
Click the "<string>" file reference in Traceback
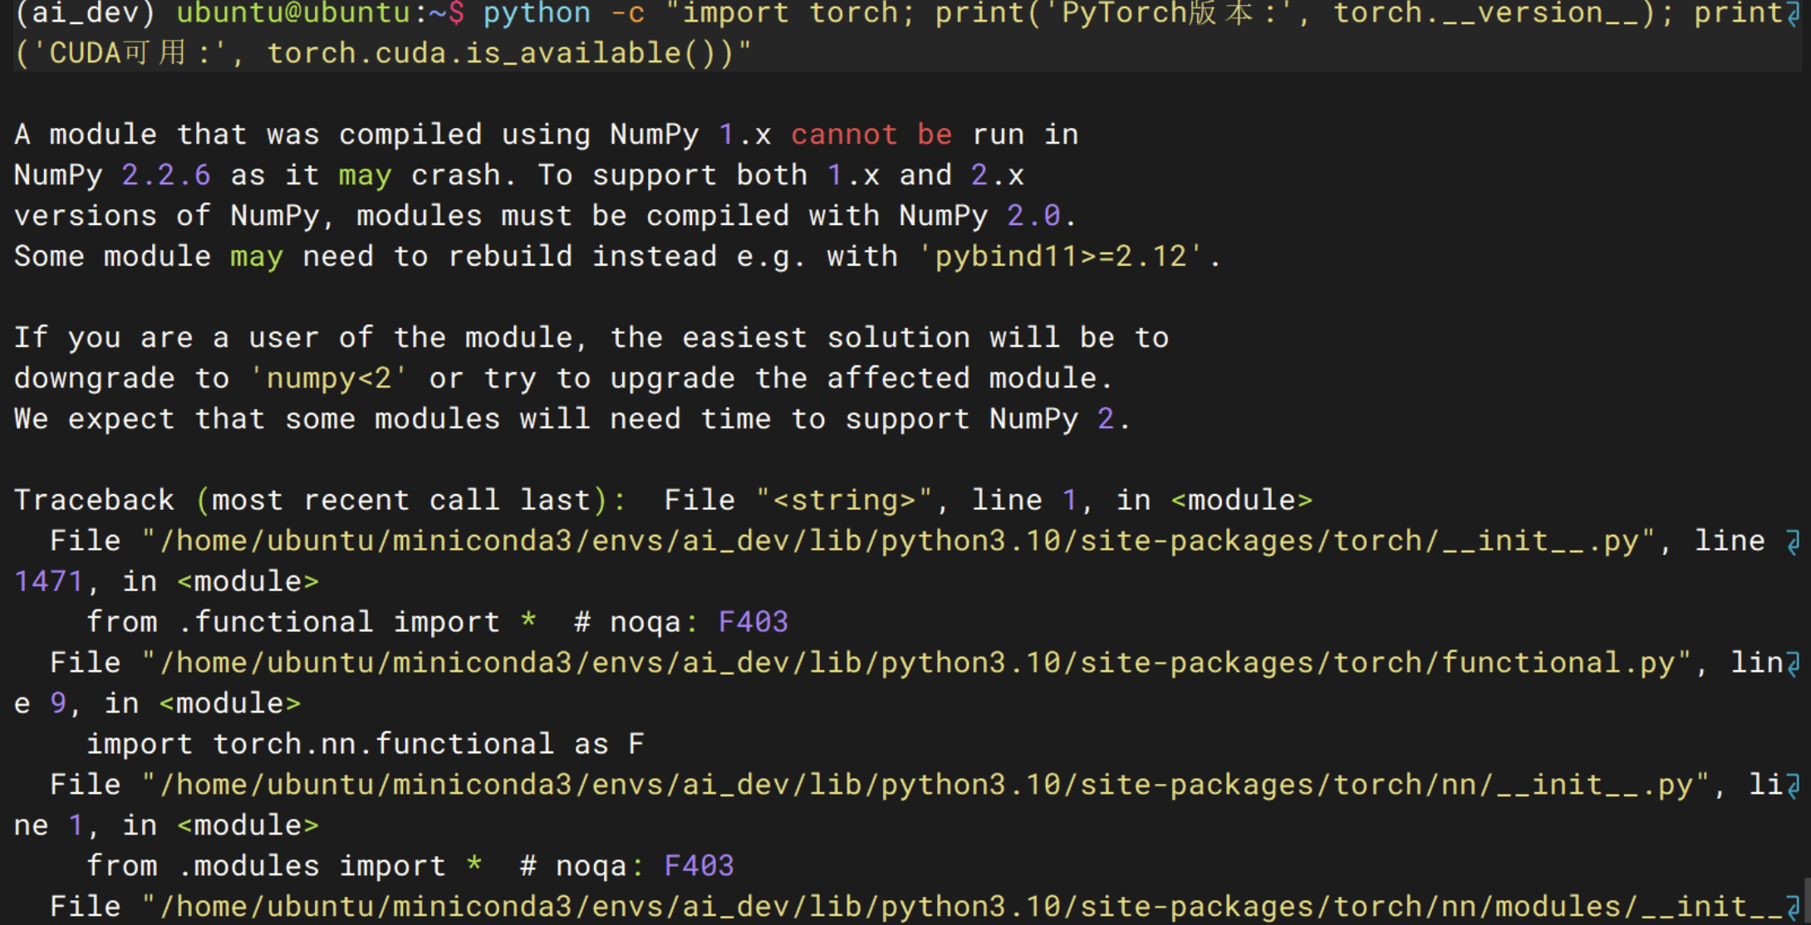843,501
